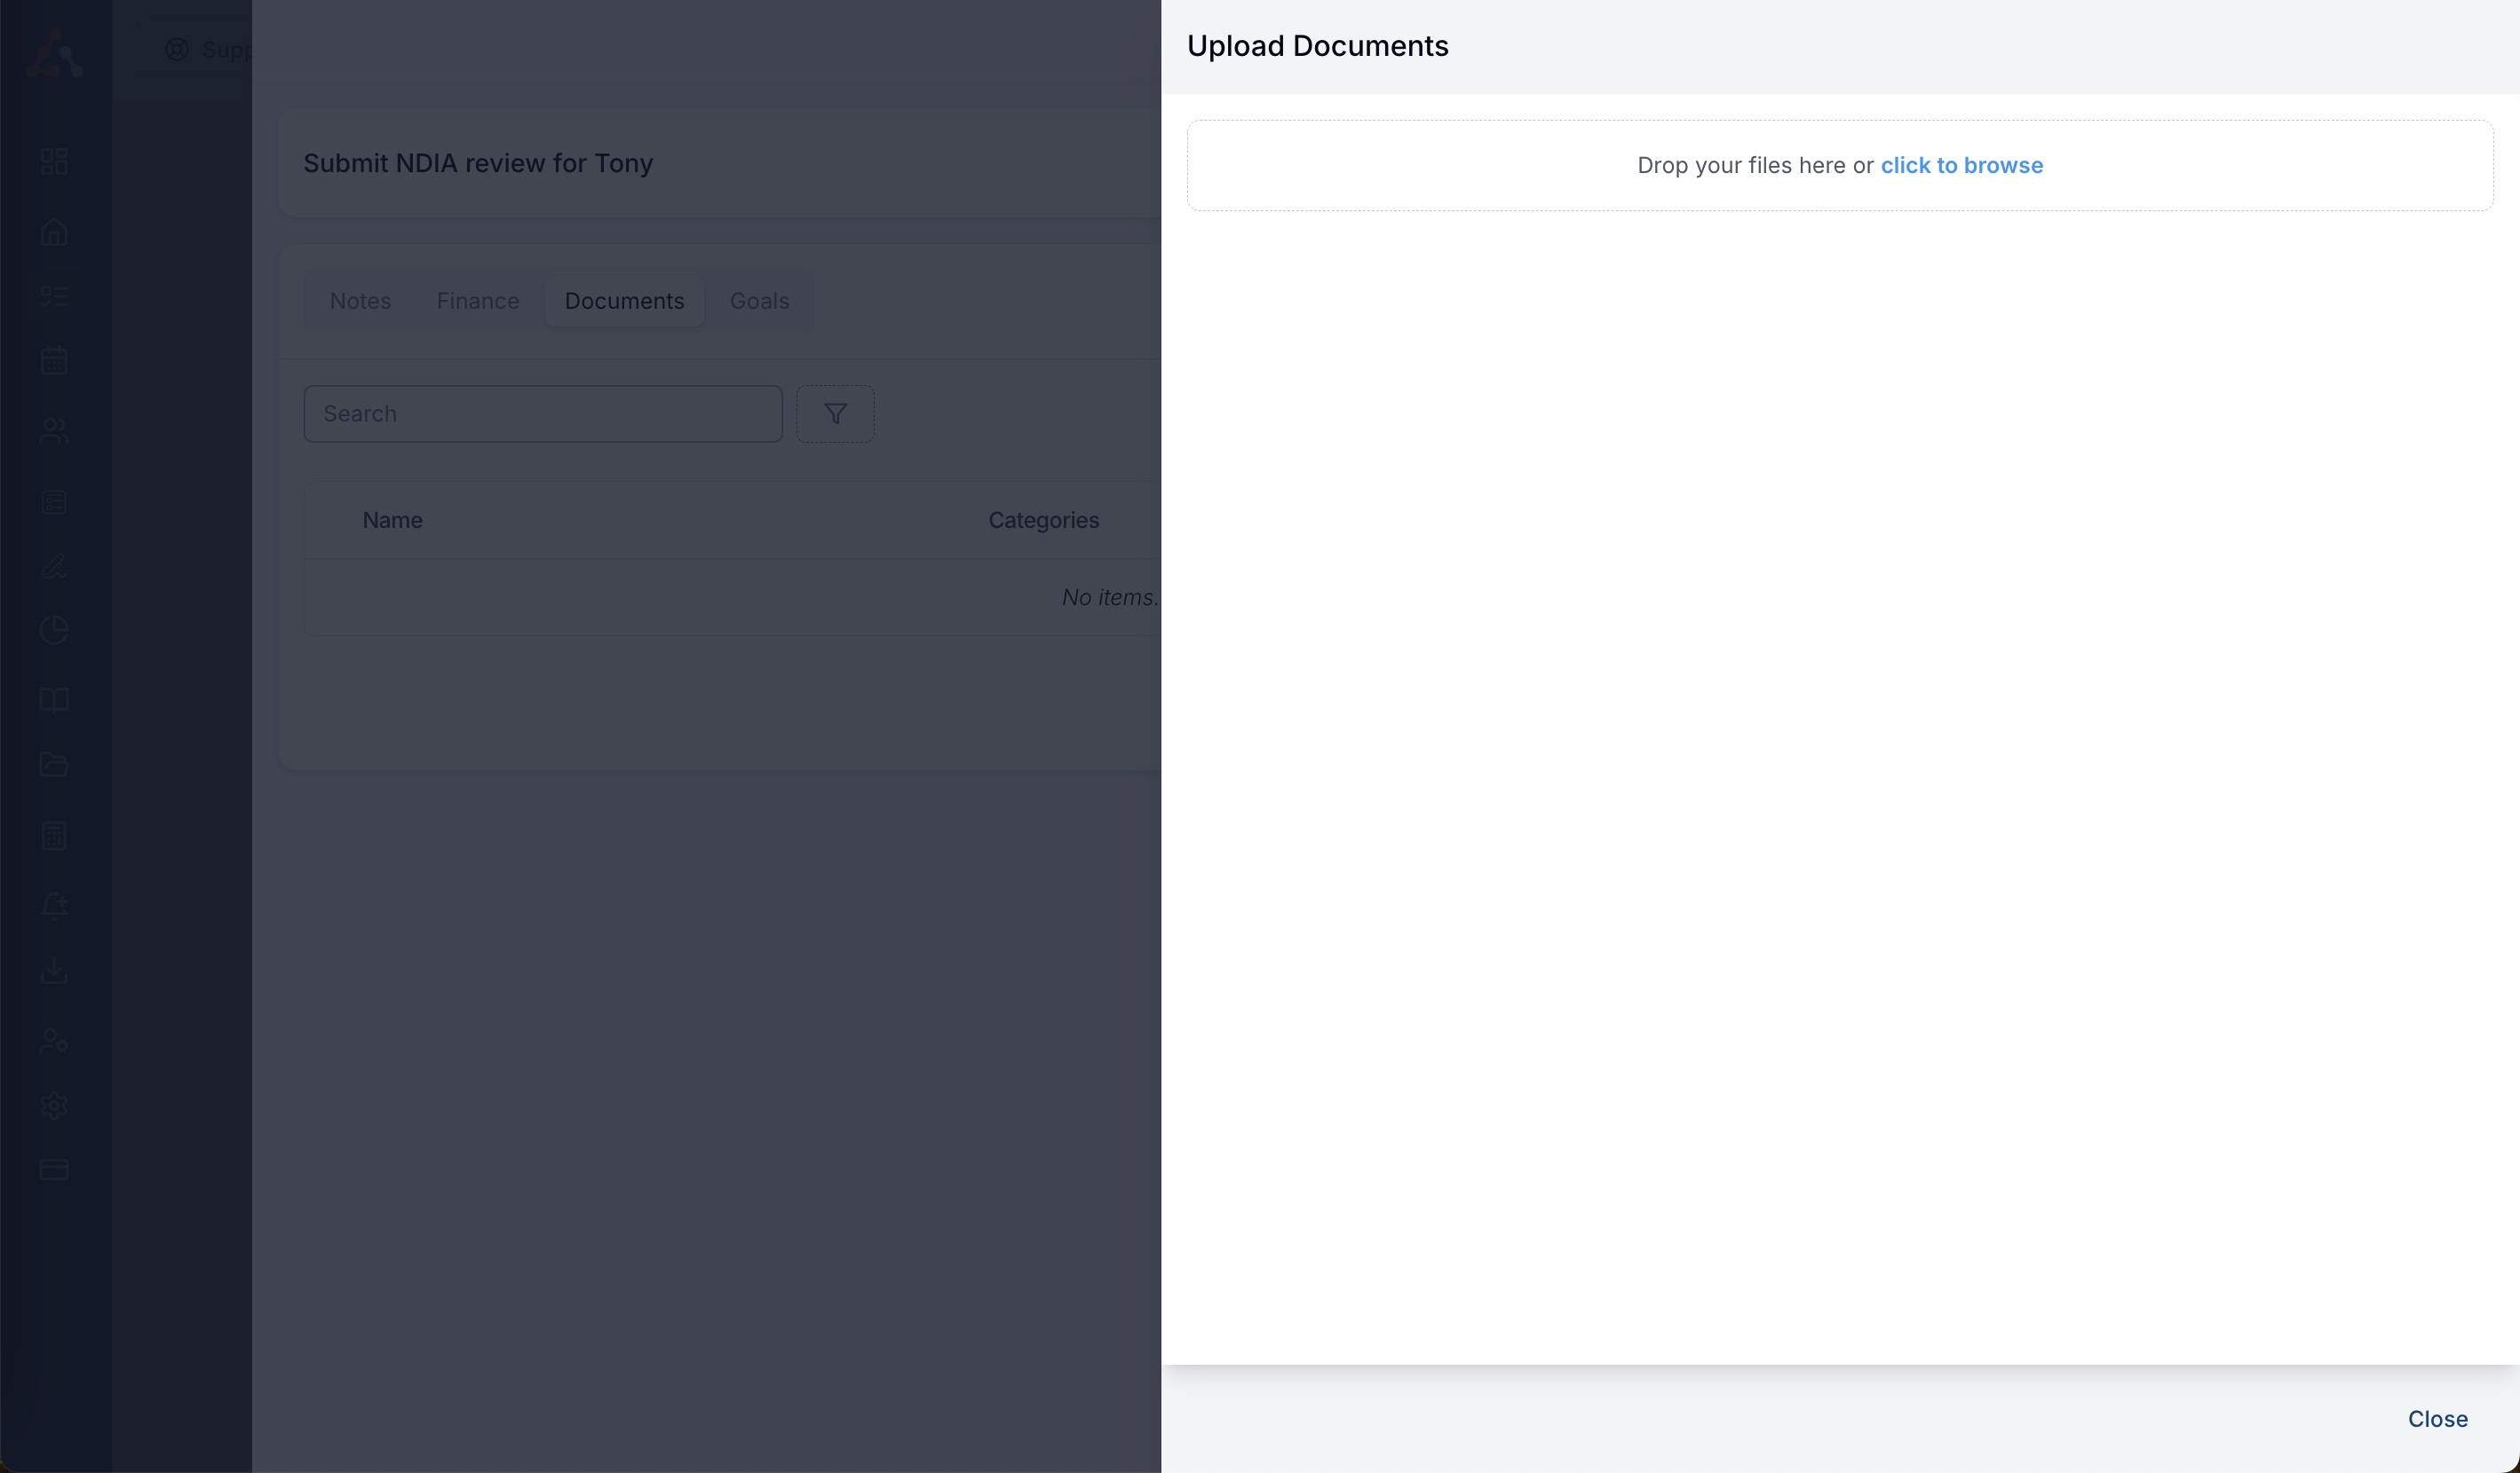Select the home icon in the sidebar
Viewport: 2520px width, 1473px height.
point(55,232)
